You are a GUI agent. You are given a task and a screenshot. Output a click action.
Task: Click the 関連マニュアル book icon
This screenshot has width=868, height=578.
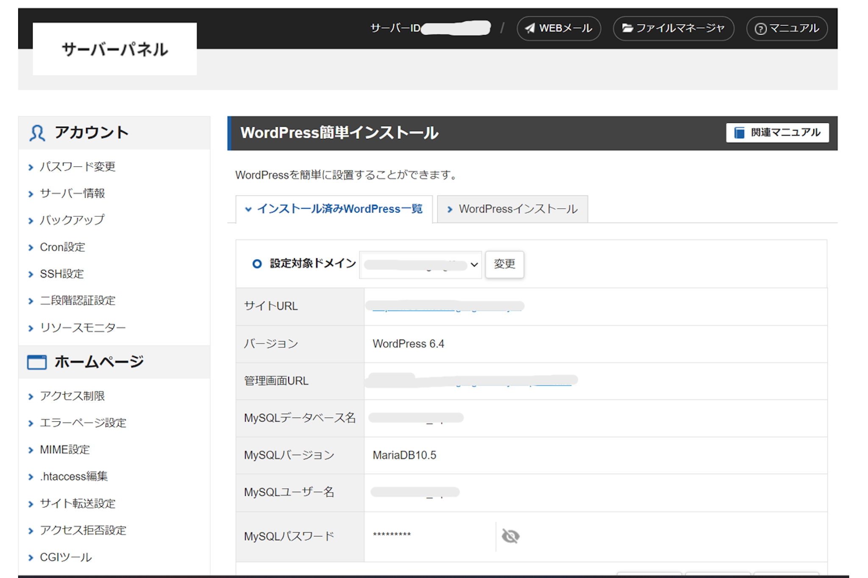tap(739, 133)
